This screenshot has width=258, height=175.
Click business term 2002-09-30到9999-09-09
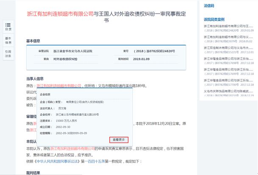[71, 133]
